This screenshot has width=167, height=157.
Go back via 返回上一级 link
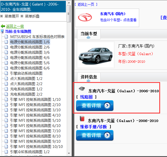[x=15, y=26]
